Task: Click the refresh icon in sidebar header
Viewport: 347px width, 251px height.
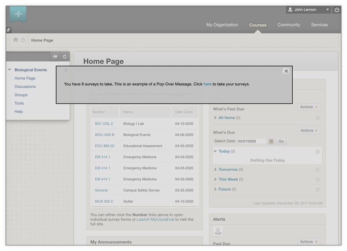Action: (x=65, y=56)
